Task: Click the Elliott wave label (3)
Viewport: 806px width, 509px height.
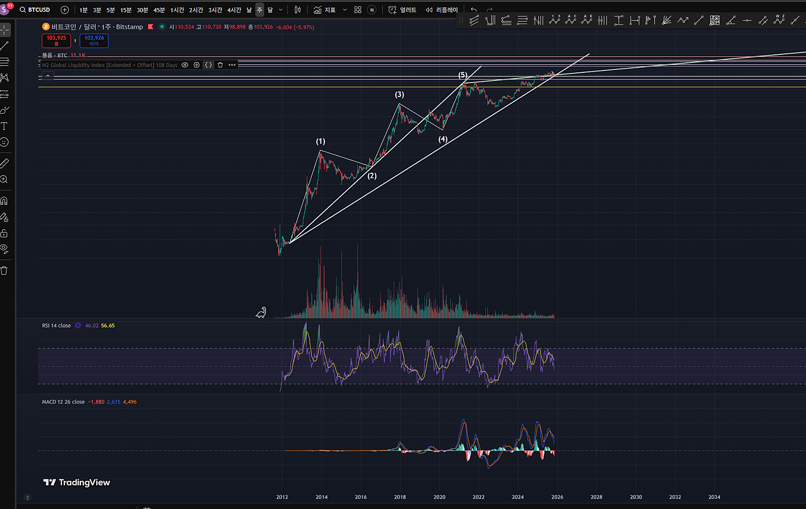Action: pyautogui.click(x=399, y=95)
